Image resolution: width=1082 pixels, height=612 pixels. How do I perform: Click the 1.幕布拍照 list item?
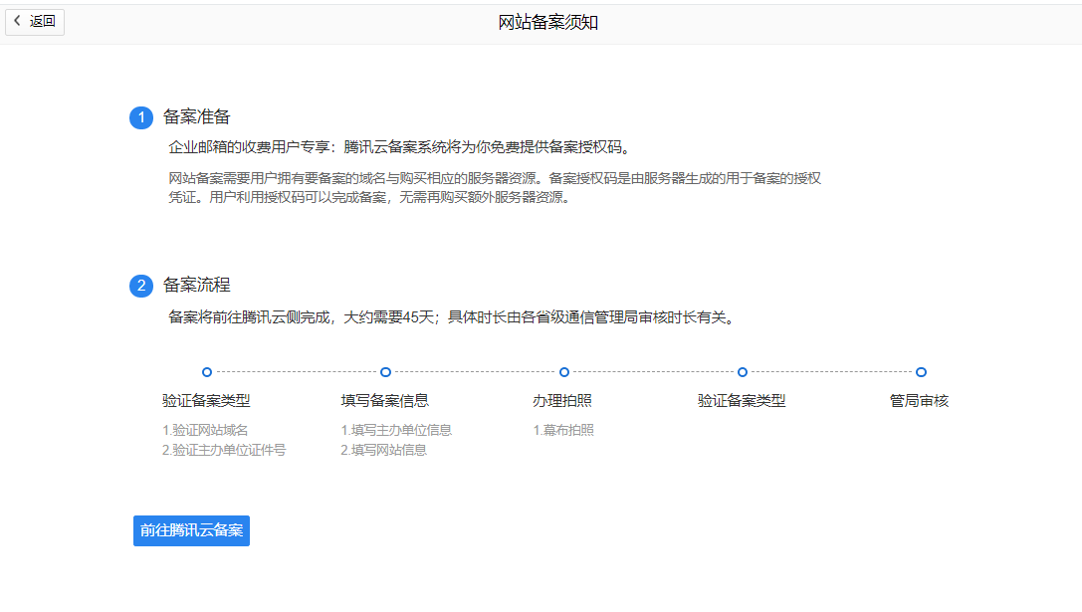point(563,429)
